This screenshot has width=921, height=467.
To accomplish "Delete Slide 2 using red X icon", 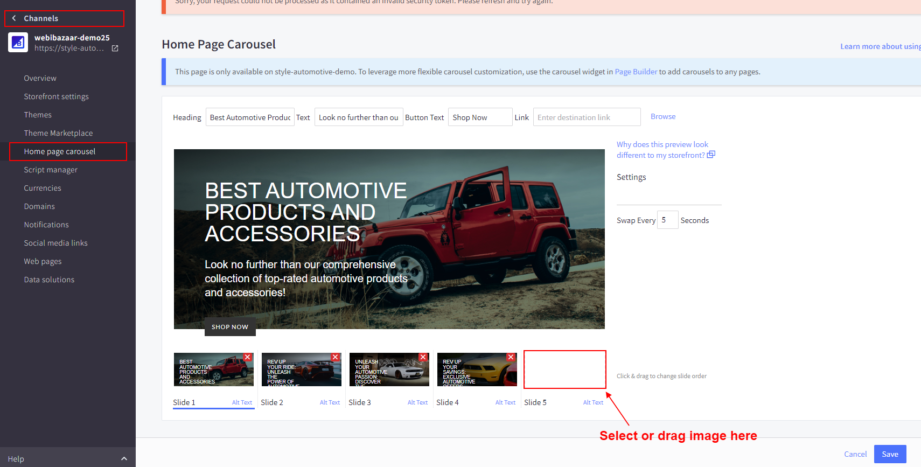I will (x=335, y=357).
